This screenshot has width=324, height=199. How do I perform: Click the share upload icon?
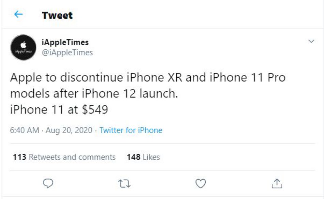(277, 183)
